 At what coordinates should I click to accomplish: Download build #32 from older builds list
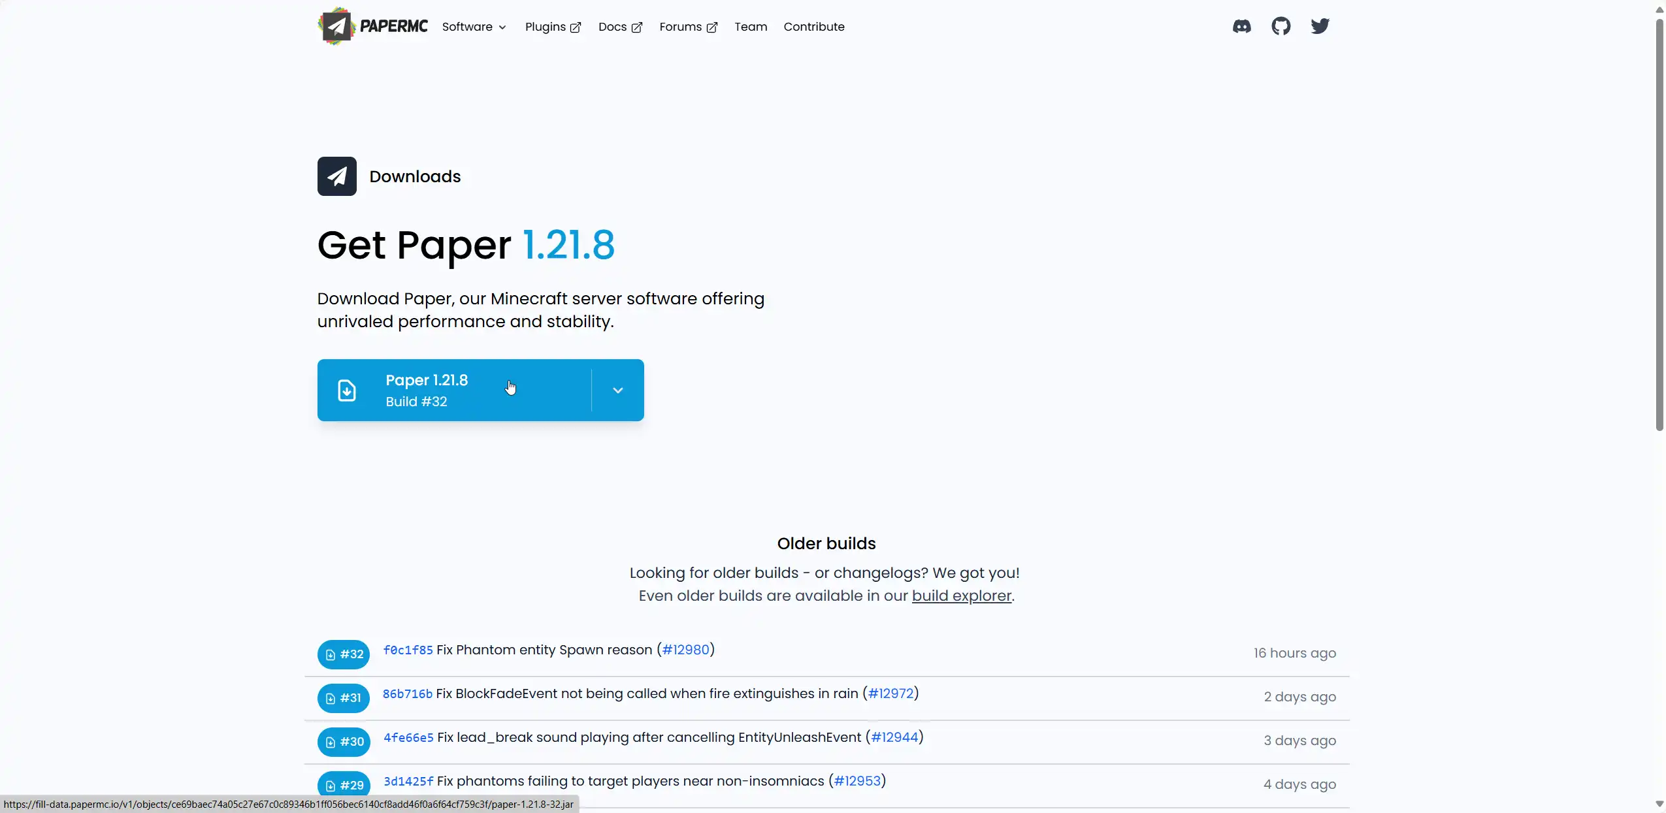coord(344,654)
